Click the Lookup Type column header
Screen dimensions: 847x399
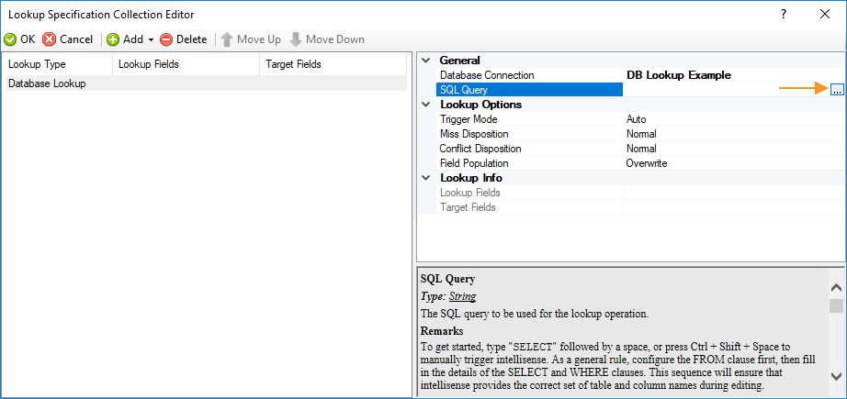37,64
